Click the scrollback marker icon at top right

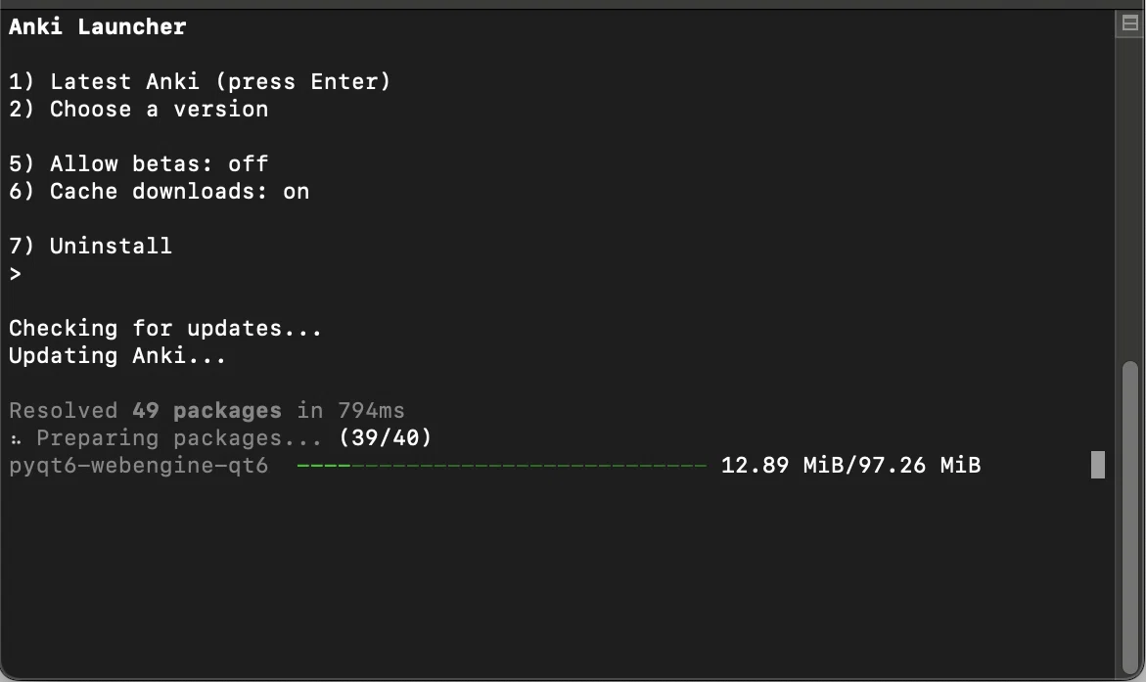[x=1130, y=23]
